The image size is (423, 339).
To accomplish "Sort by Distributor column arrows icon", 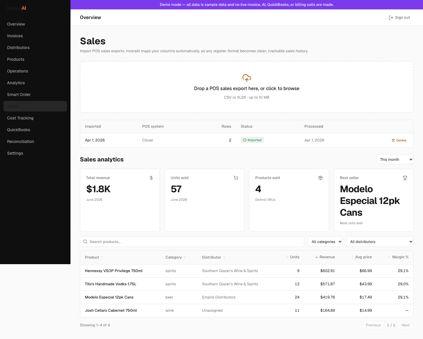I will point(224,257).
